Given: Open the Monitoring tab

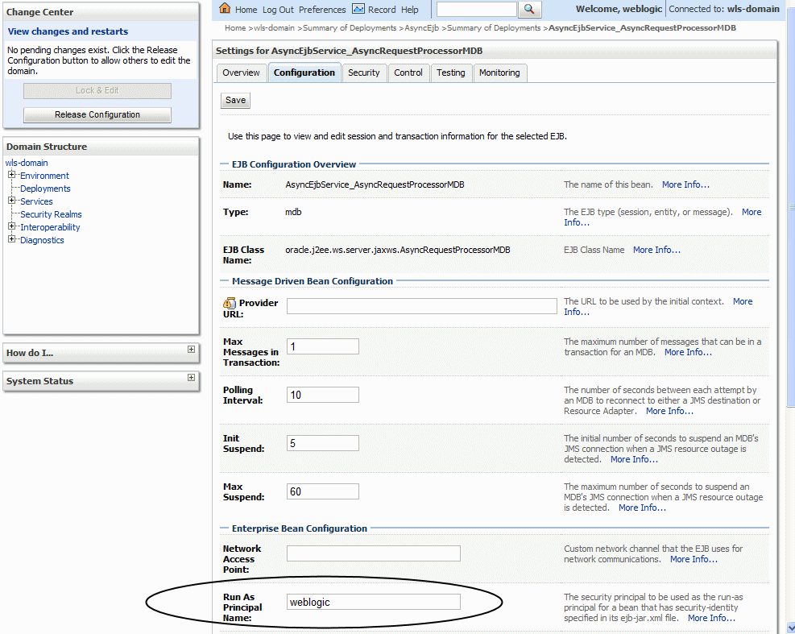Looking at the screenshot, I should (x=499, y=73).
